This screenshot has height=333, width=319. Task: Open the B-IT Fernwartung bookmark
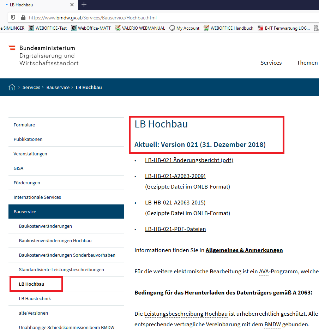(284, 28)
